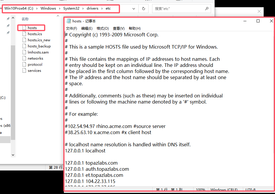Select the lmhosts.sam file

pos(36,52)
